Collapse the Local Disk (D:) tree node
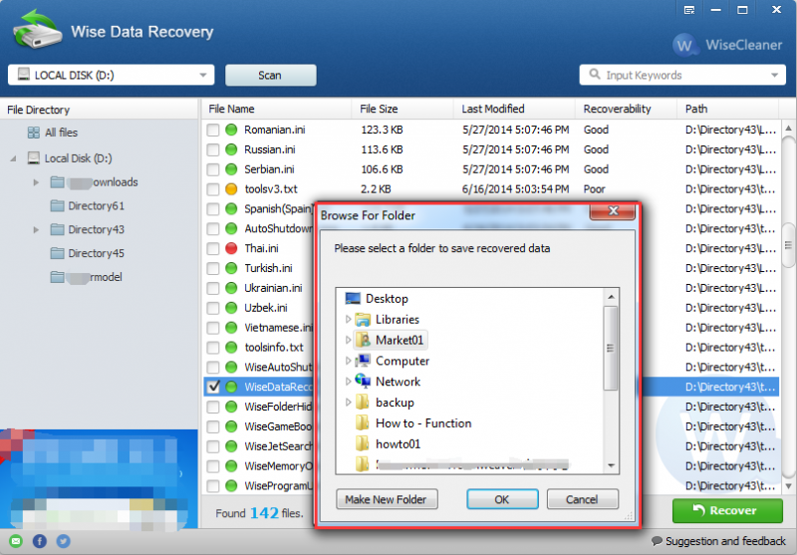797x555 pixels. click(x=13, y=158)
